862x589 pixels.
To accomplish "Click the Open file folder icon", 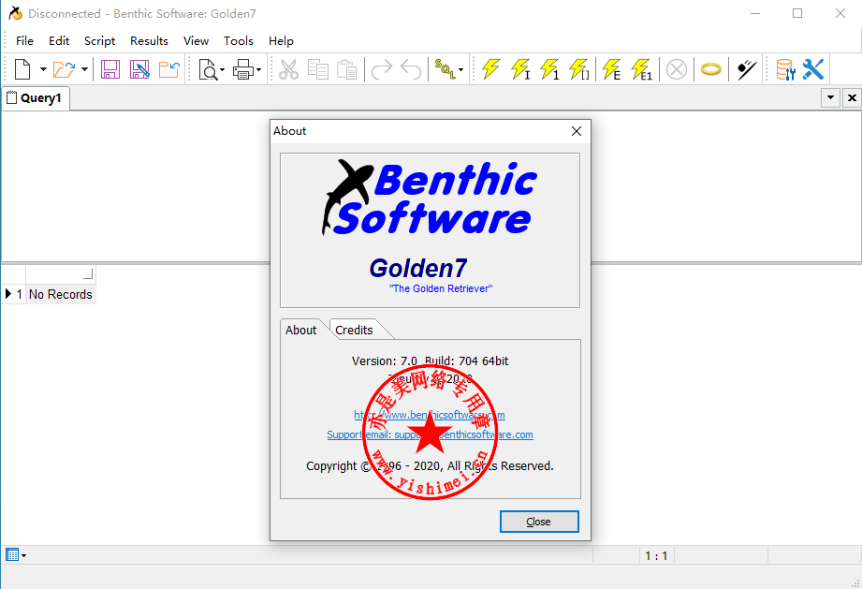I will point(64,69).
